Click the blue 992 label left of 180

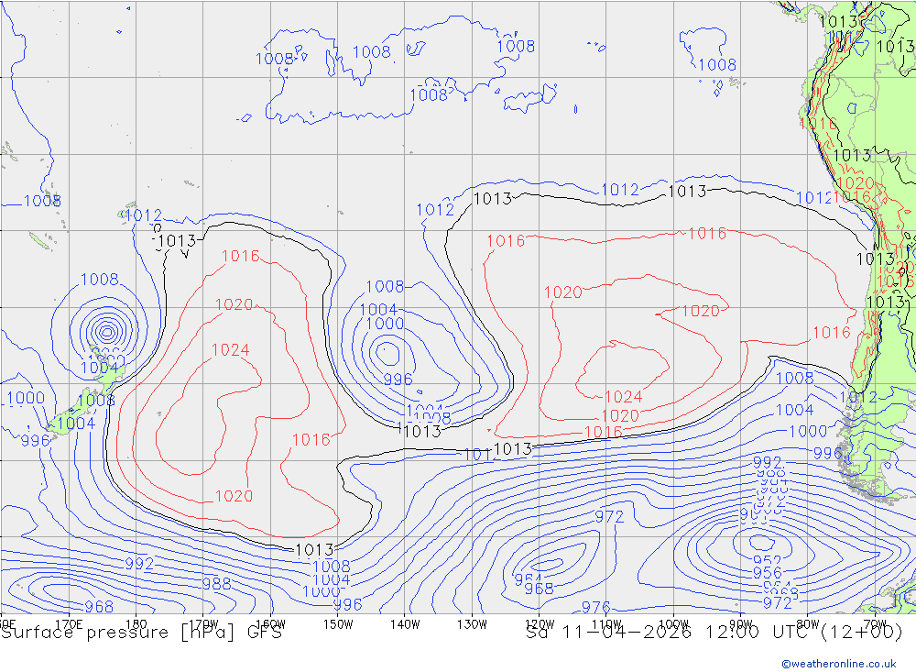139,564
